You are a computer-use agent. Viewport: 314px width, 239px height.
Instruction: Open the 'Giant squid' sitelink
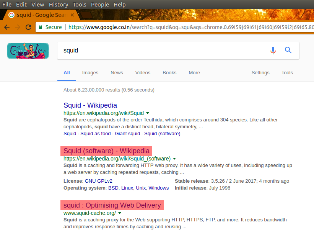[x=127, y=134]
